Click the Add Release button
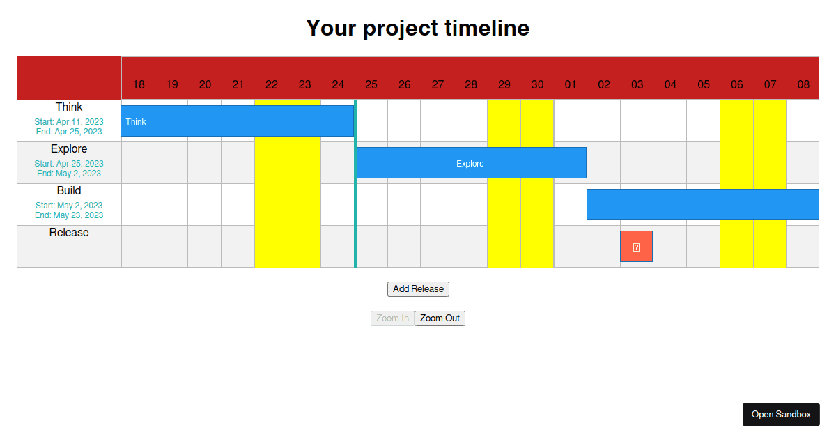Image resolution: width=836 pixels, height=439 pixels. pyautogui.click(x=418, y=288)
